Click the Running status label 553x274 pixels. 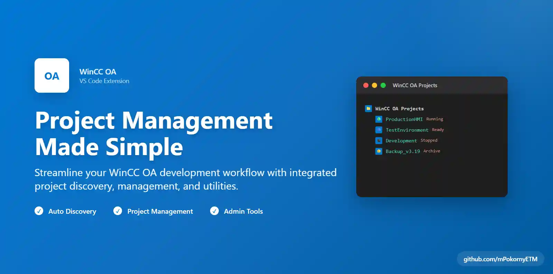tap(434, 119)
